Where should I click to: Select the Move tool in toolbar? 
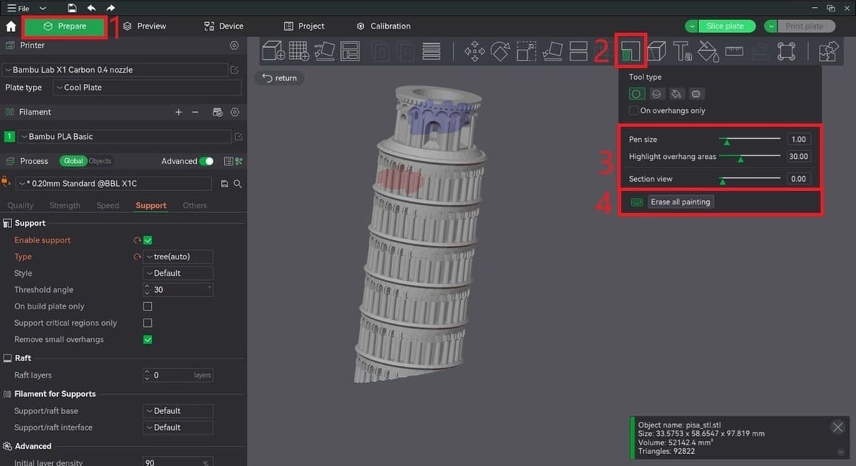click(x=474, y=51)
